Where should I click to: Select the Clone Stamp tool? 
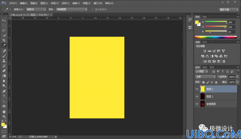click(x=4, y=61)
